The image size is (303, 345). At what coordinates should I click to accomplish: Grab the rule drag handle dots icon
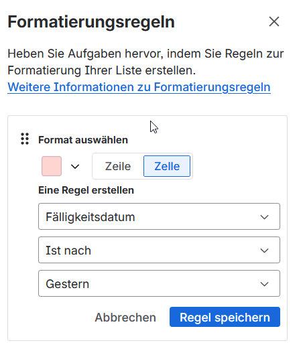coord(25,139)
